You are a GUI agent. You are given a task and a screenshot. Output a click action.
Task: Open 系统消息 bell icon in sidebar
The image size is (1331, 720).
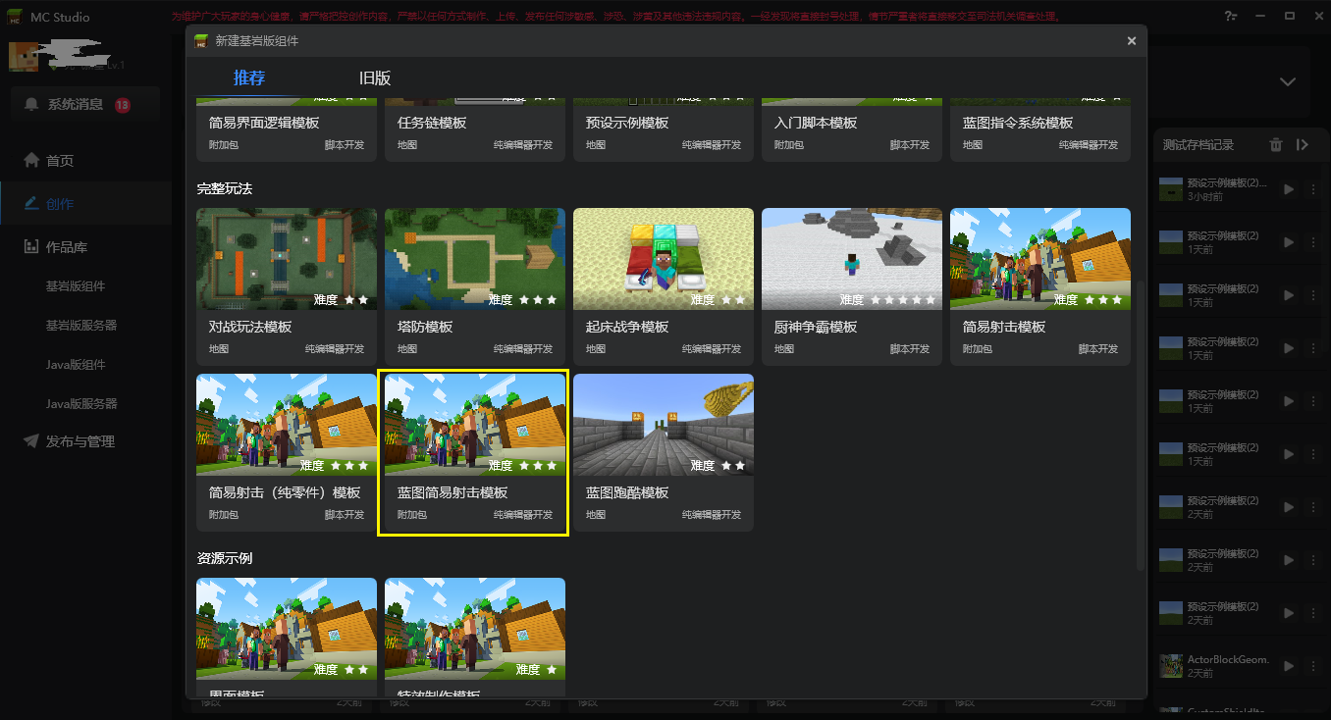tap(32, 104)
